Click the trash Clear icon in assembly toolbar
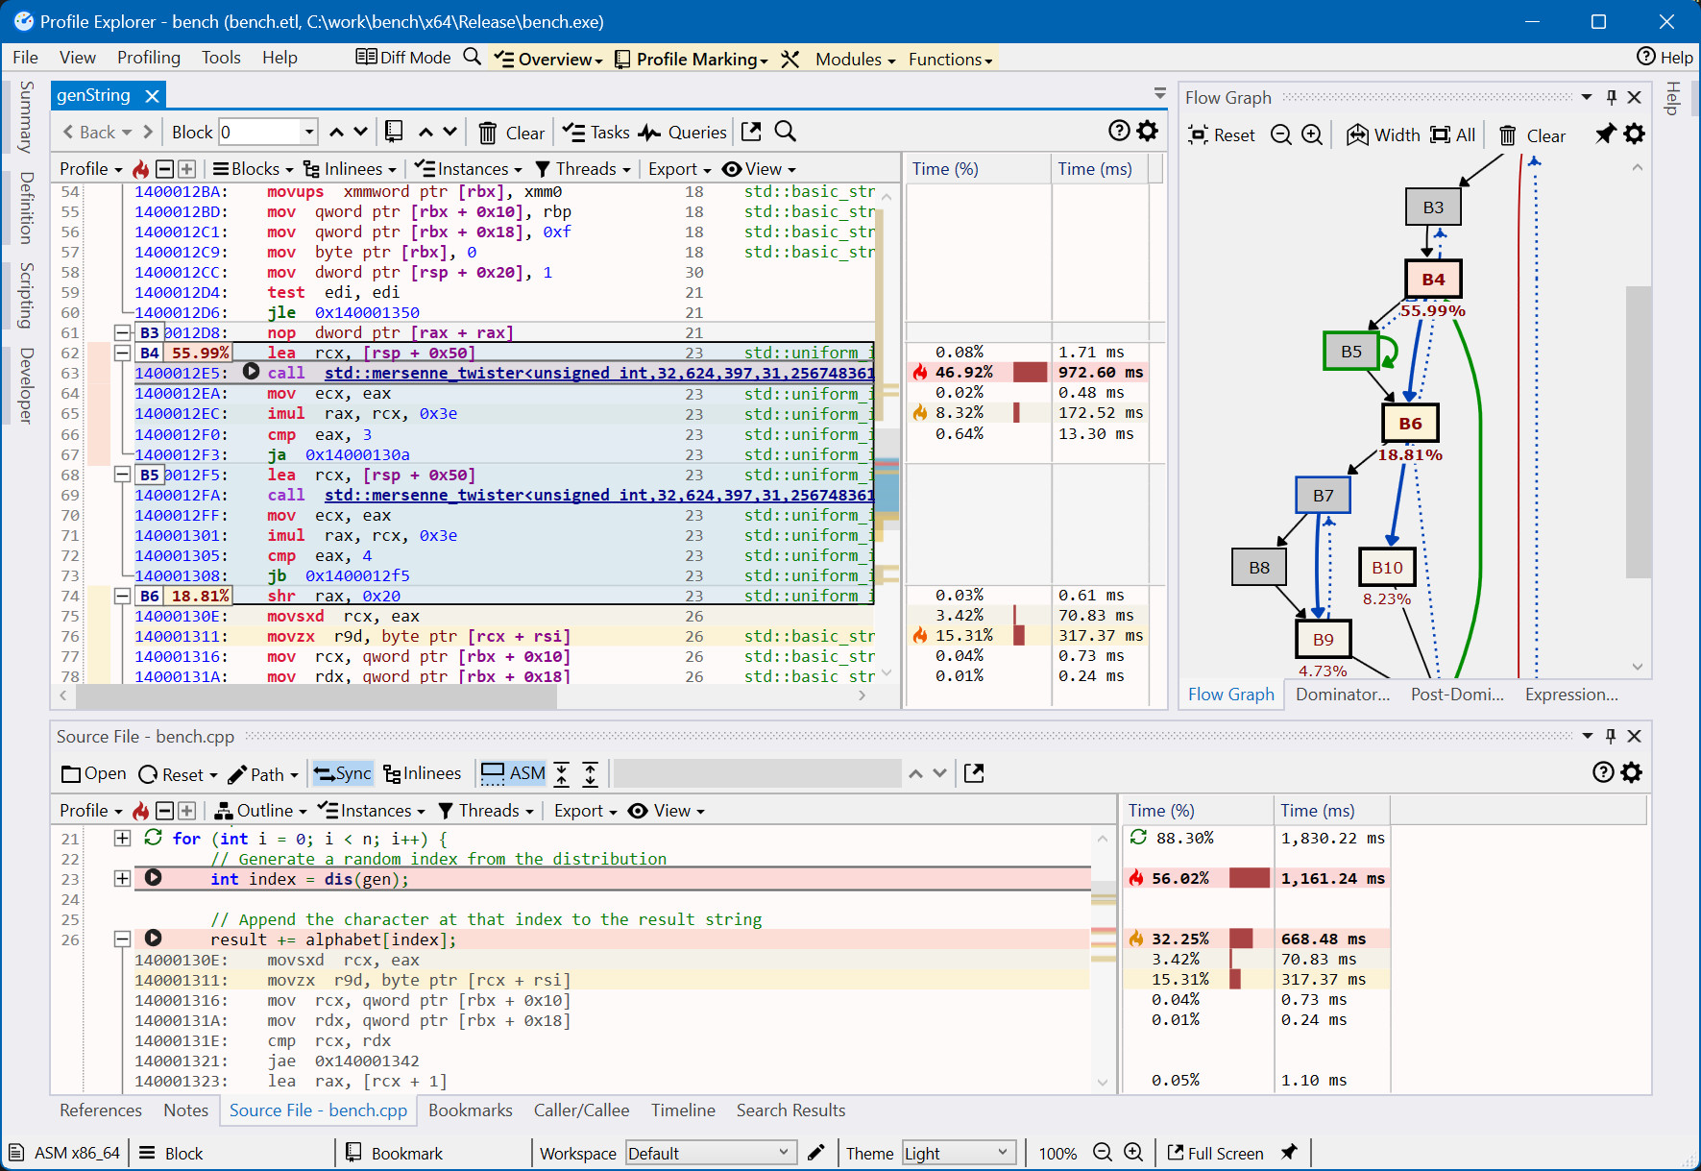1701x1171 pixels. click(488, 133)
